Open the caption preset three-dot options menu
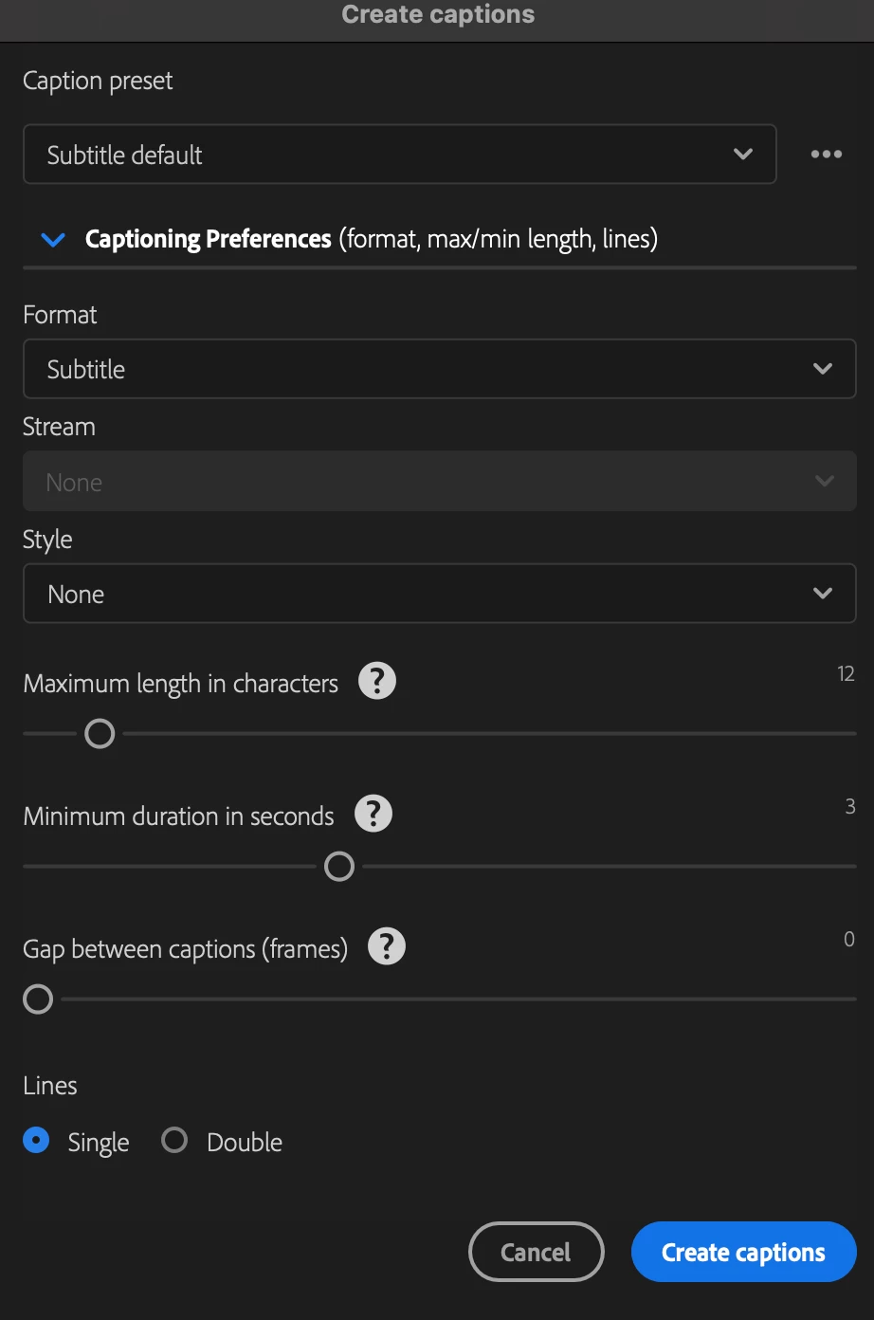 point(826,155)
